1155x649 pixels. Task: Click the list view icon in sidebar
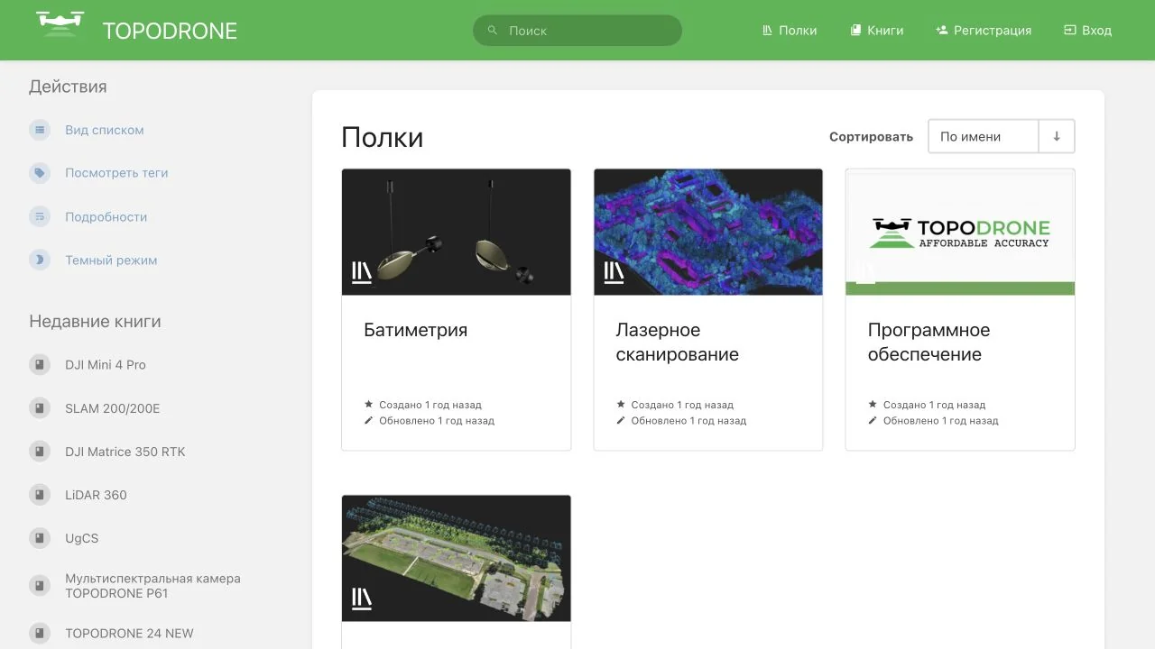(40, 130)
